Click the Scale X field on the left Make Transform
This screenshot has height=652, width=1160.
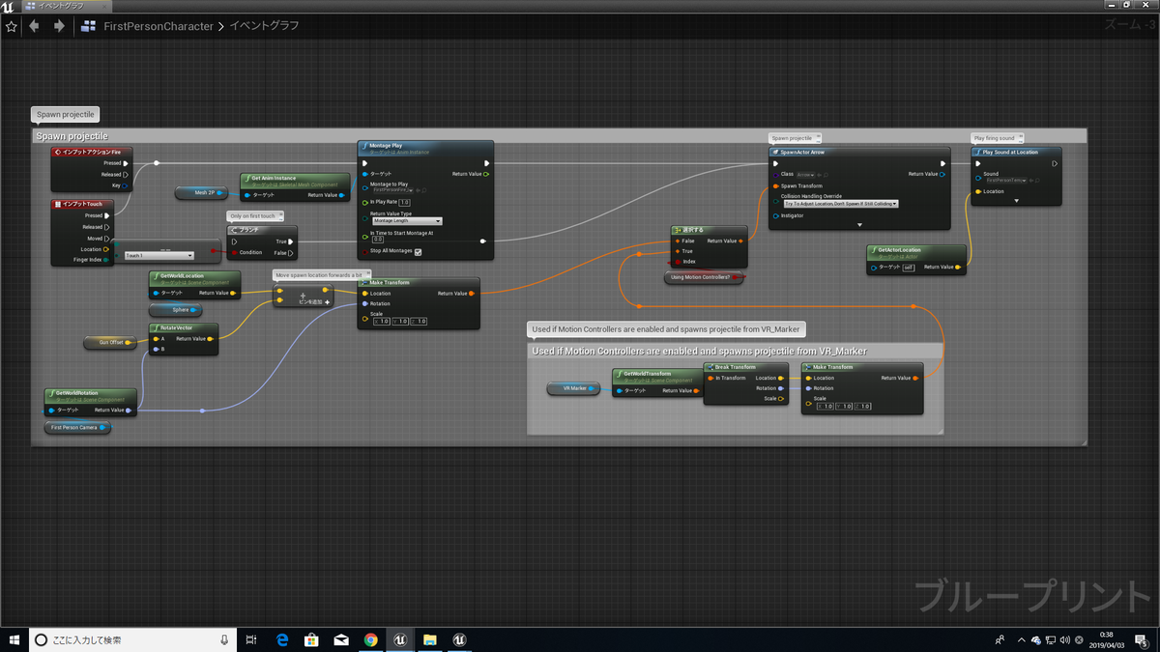click(x=381, y=321)
